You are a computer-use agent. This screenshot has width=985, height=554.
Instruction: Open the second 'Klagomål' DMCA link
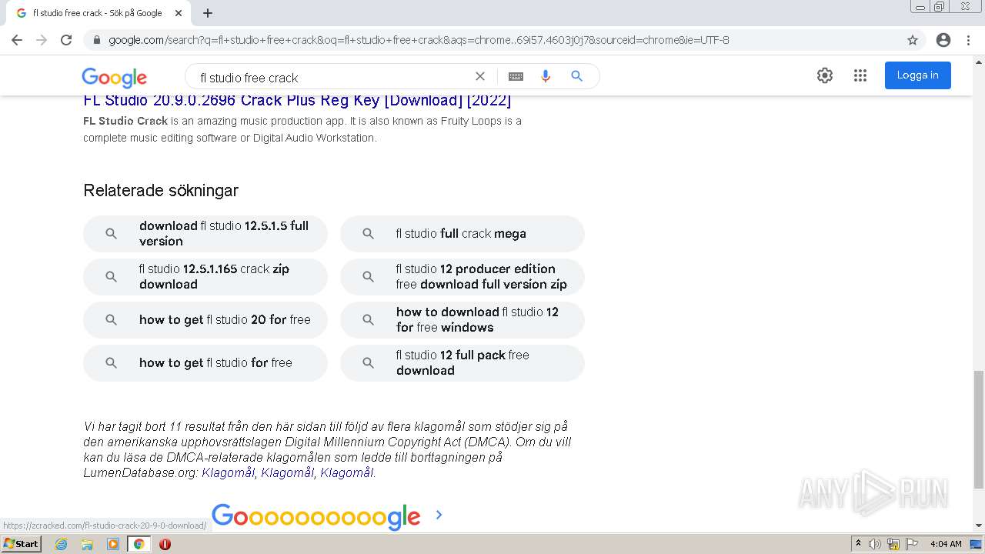(287, 473)
